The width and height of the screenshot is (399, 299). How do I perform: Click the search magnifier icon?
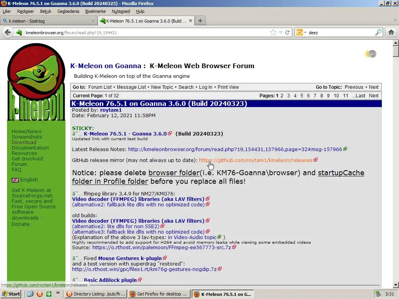coord(378,33)
